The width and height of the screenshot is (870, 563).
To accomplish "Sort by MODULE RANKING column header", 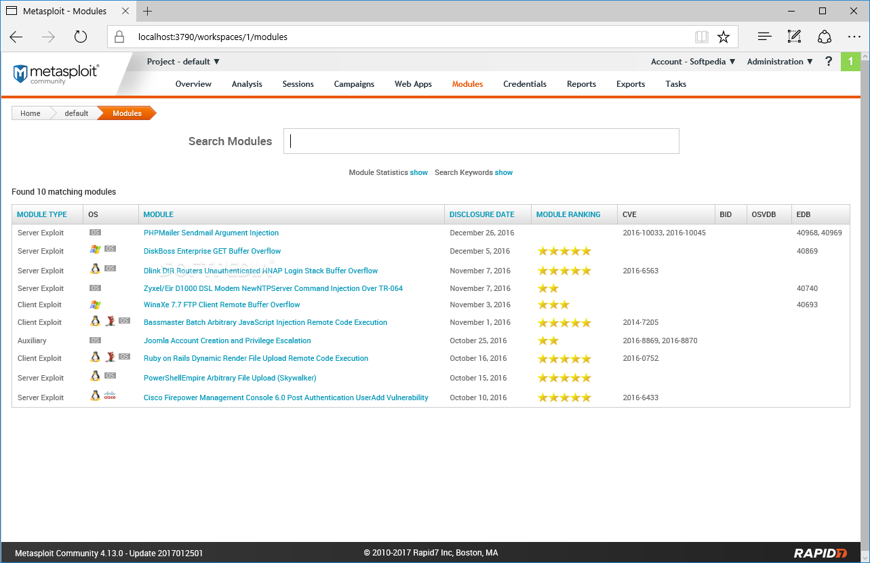I will (568, 214).
